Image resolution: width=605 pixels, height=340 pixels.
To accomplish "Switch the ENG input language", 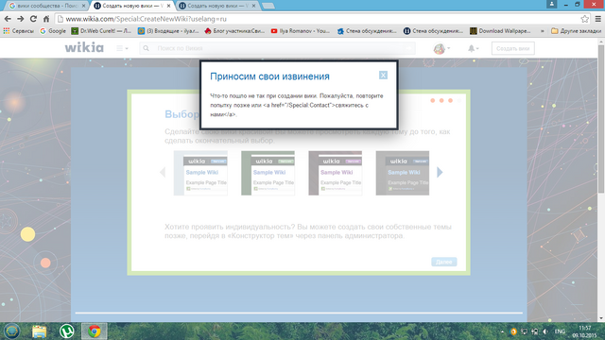I will tap(560, 331).
